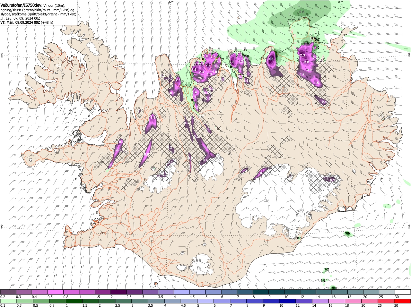Pick the bright red 30 rain legend swatch

click(402, 301)
